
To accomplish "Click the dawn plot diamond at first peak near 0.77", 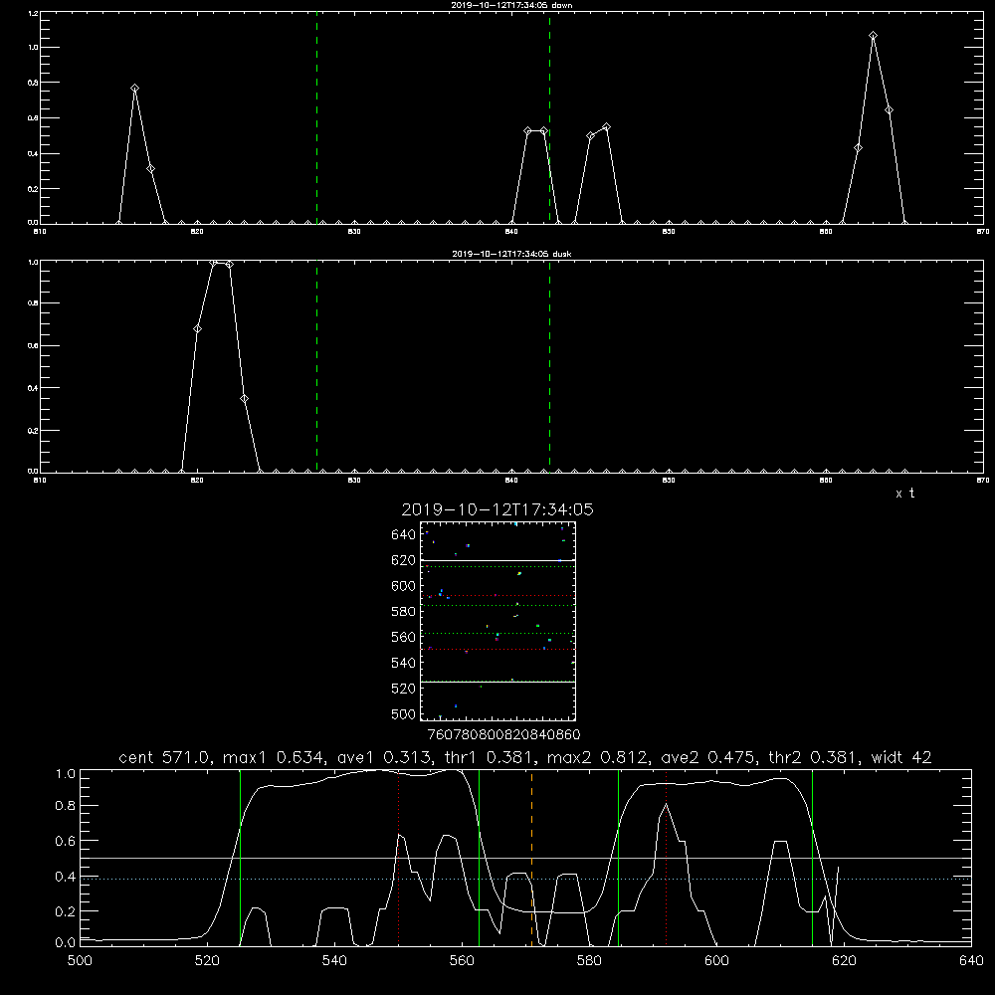I will pyautogui.click(x=134, y=89).
